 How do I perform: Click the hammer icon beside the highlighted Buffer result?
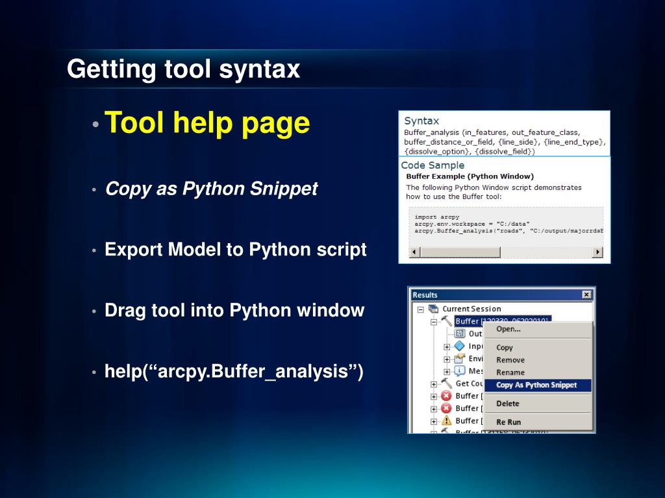[x=447, y=321]
